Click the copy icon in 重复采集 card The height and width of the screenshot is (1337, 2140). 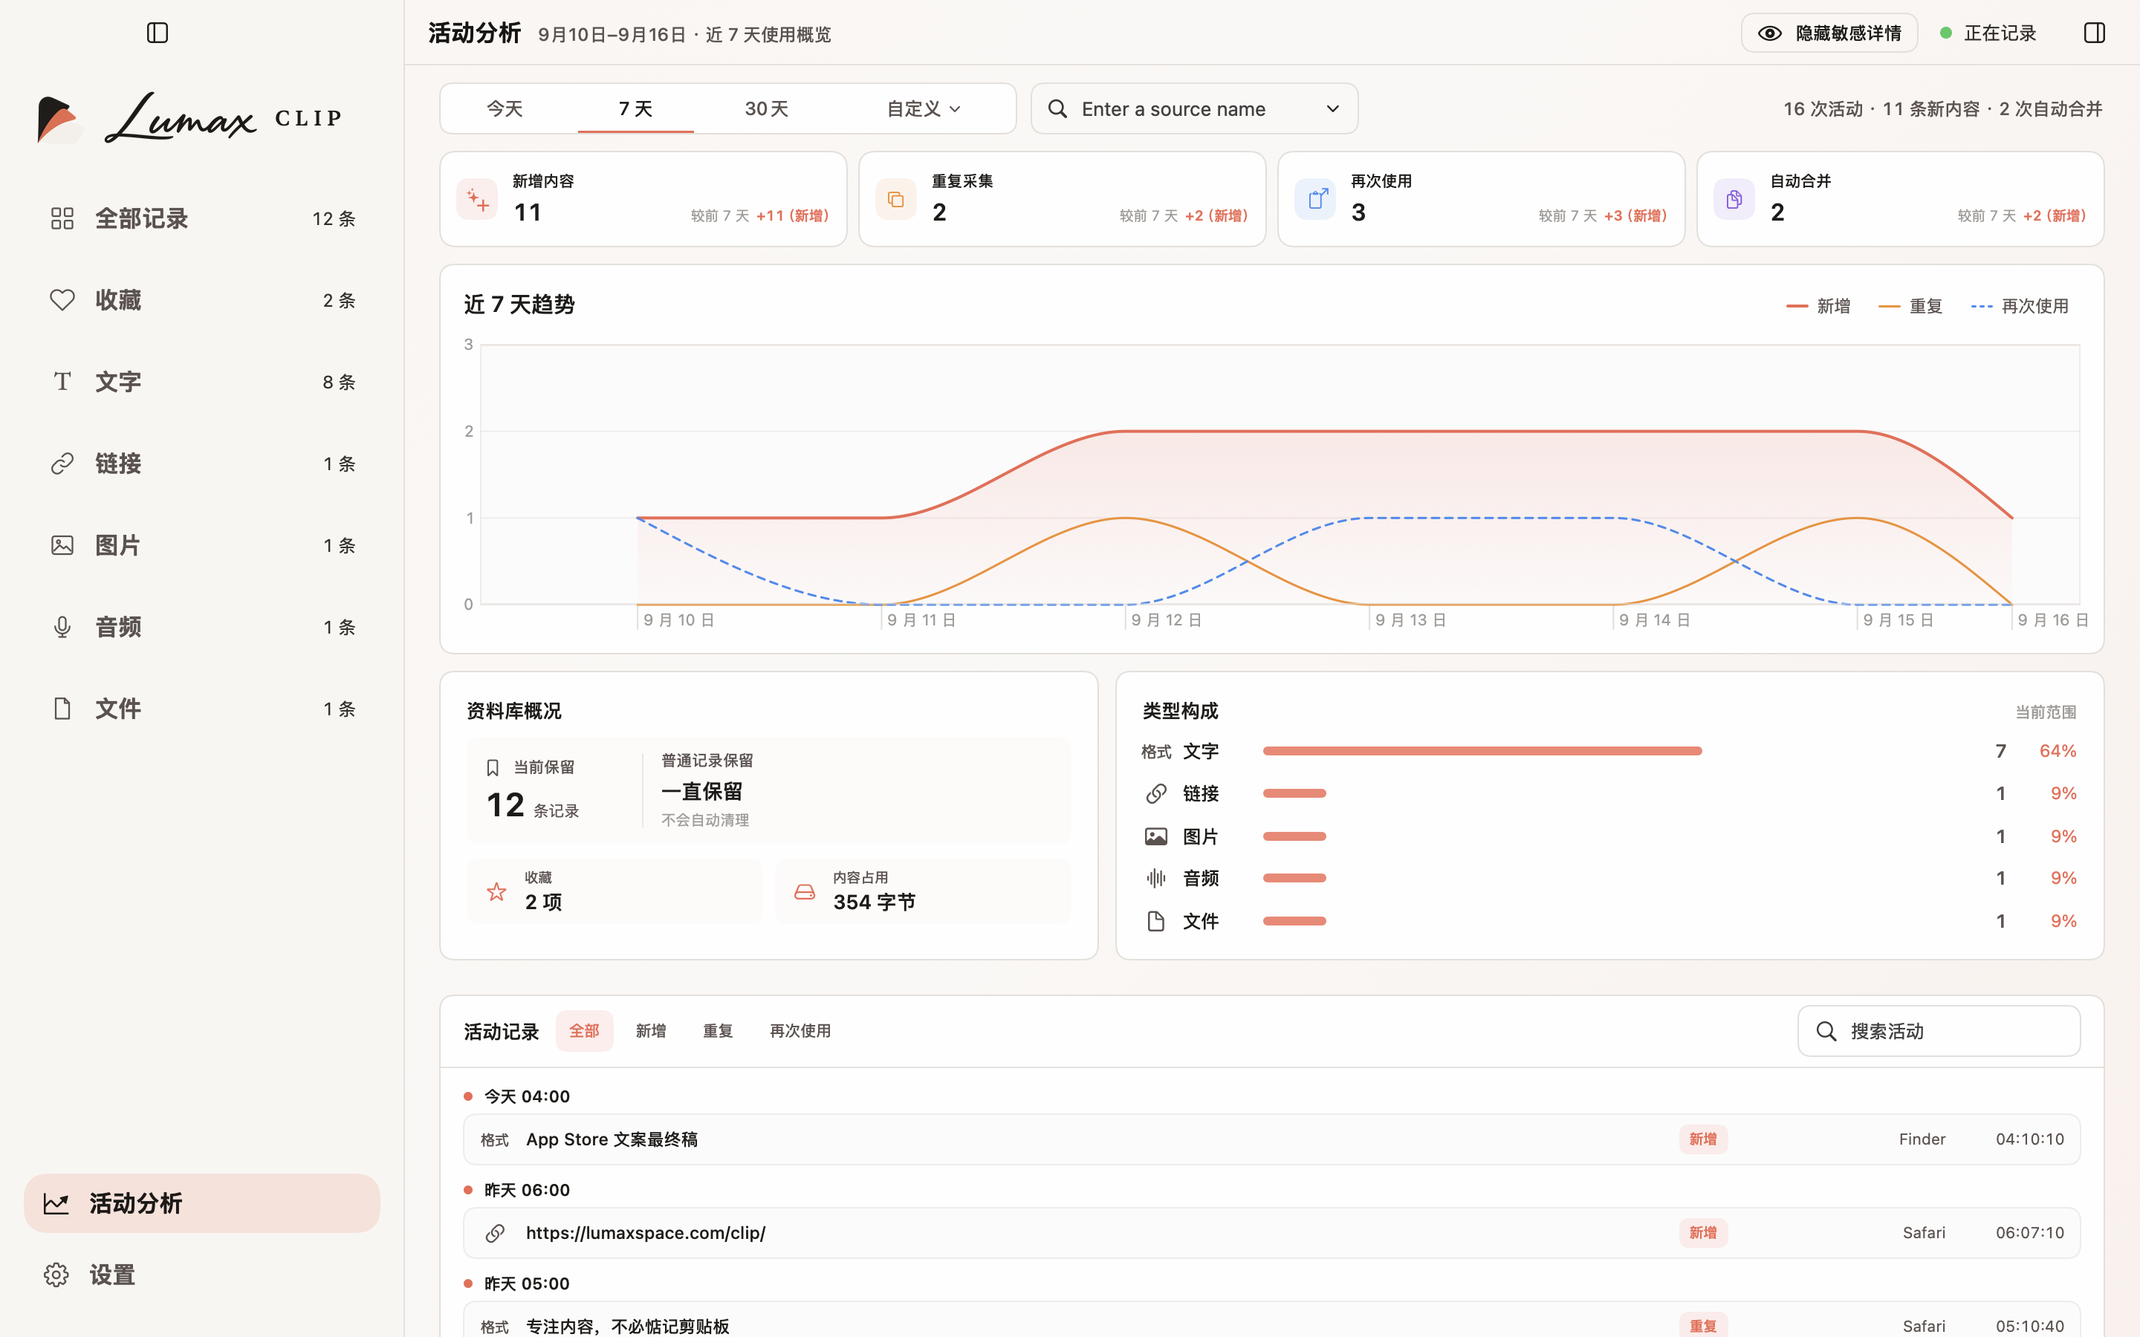[x=896, y=199]
